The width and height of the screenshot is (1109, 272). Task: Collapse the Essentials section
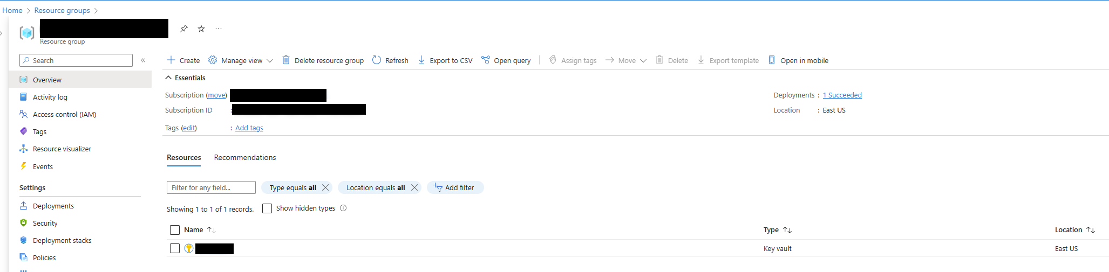168,78
